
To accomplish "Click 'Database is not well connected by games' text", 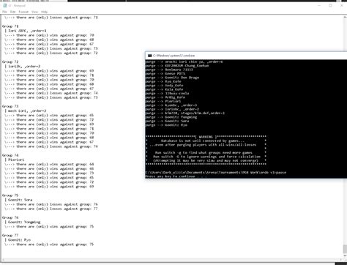I will click(x=203, y=141).
